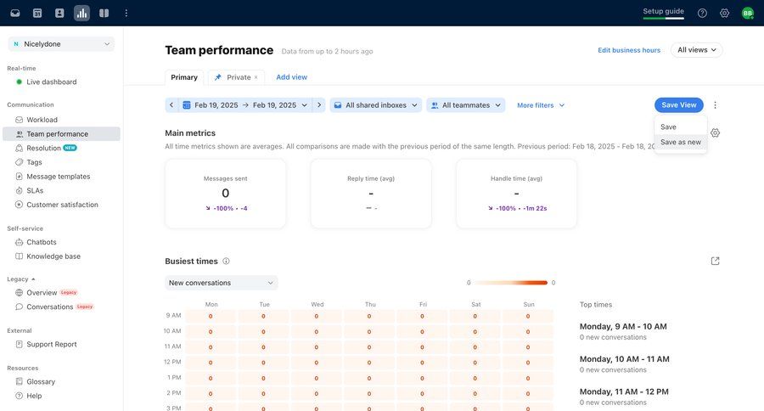Click the Save View button
This screenshot has width=764, height=411.
[x=678, y=105]
